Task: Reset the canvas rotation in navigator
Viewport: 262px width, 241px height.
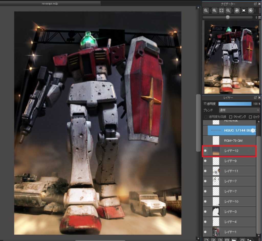Action: [244, 11]
